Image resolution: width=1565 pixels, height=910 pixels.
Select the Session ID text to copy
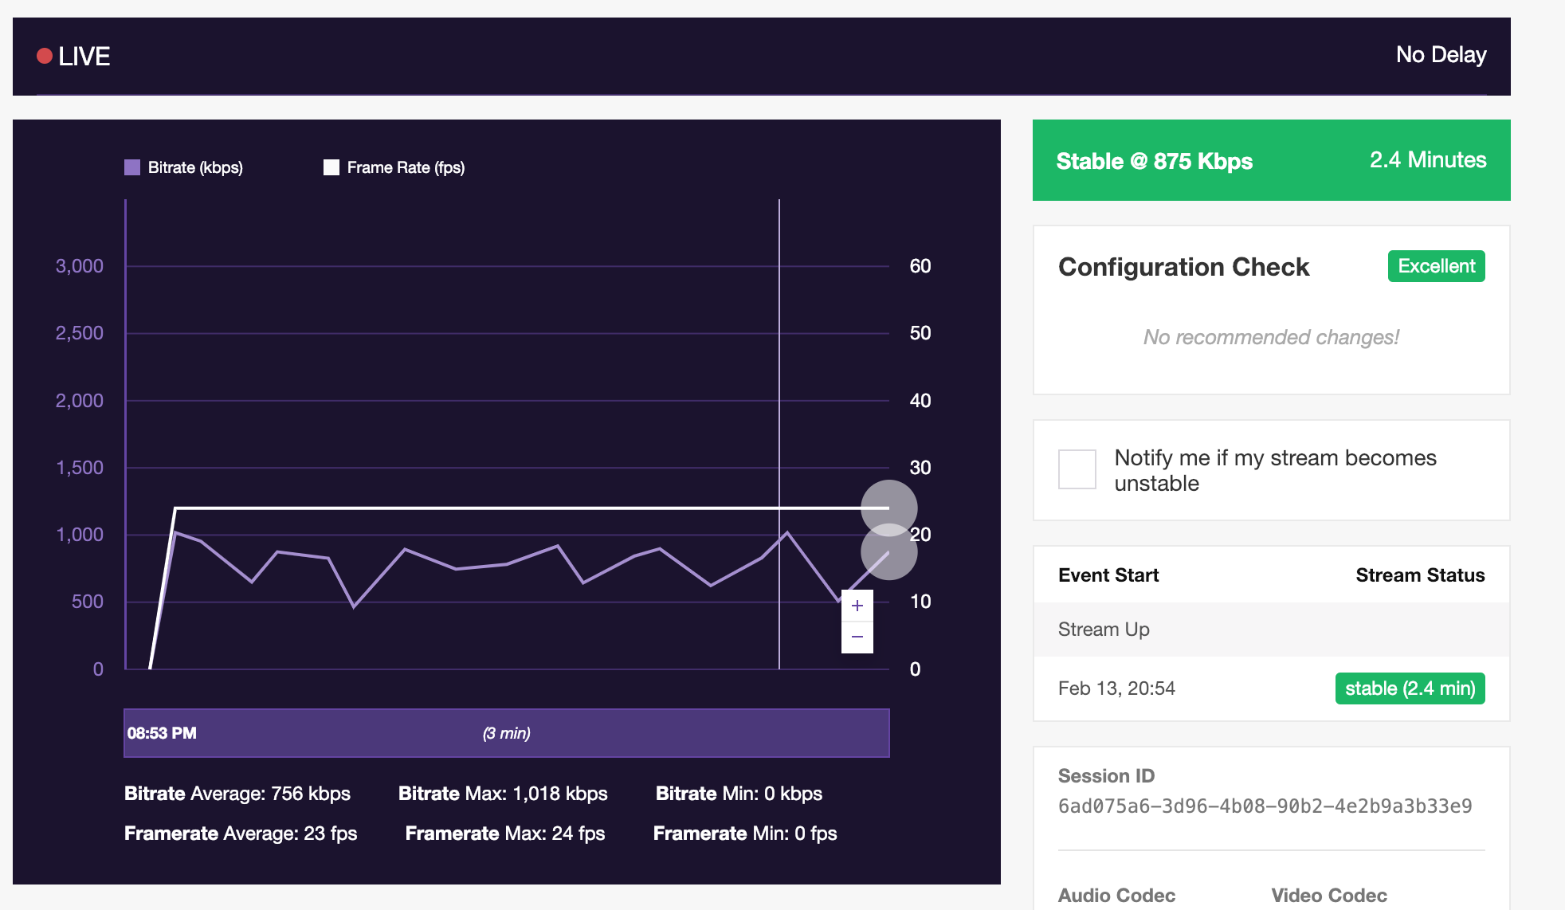point(1266,806)
